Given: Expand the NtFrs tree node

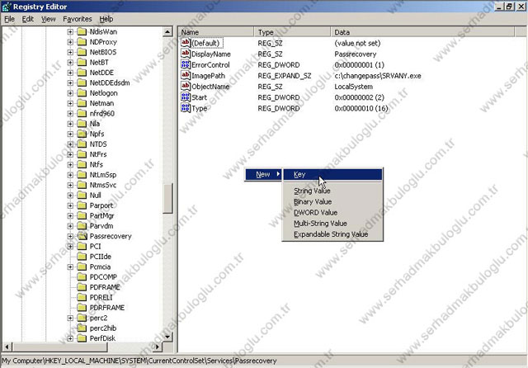Looking at the screenshot, I should tap(70, 154).
